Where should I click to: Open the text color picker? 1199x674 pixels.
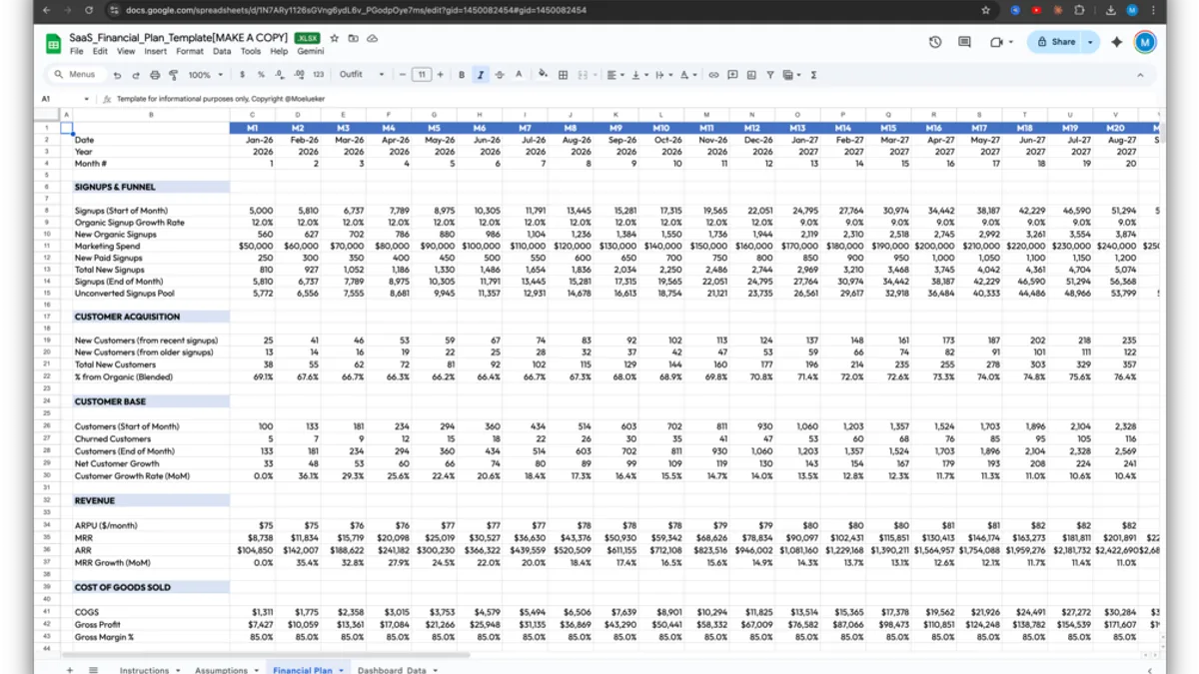click(x=519, y=75)
